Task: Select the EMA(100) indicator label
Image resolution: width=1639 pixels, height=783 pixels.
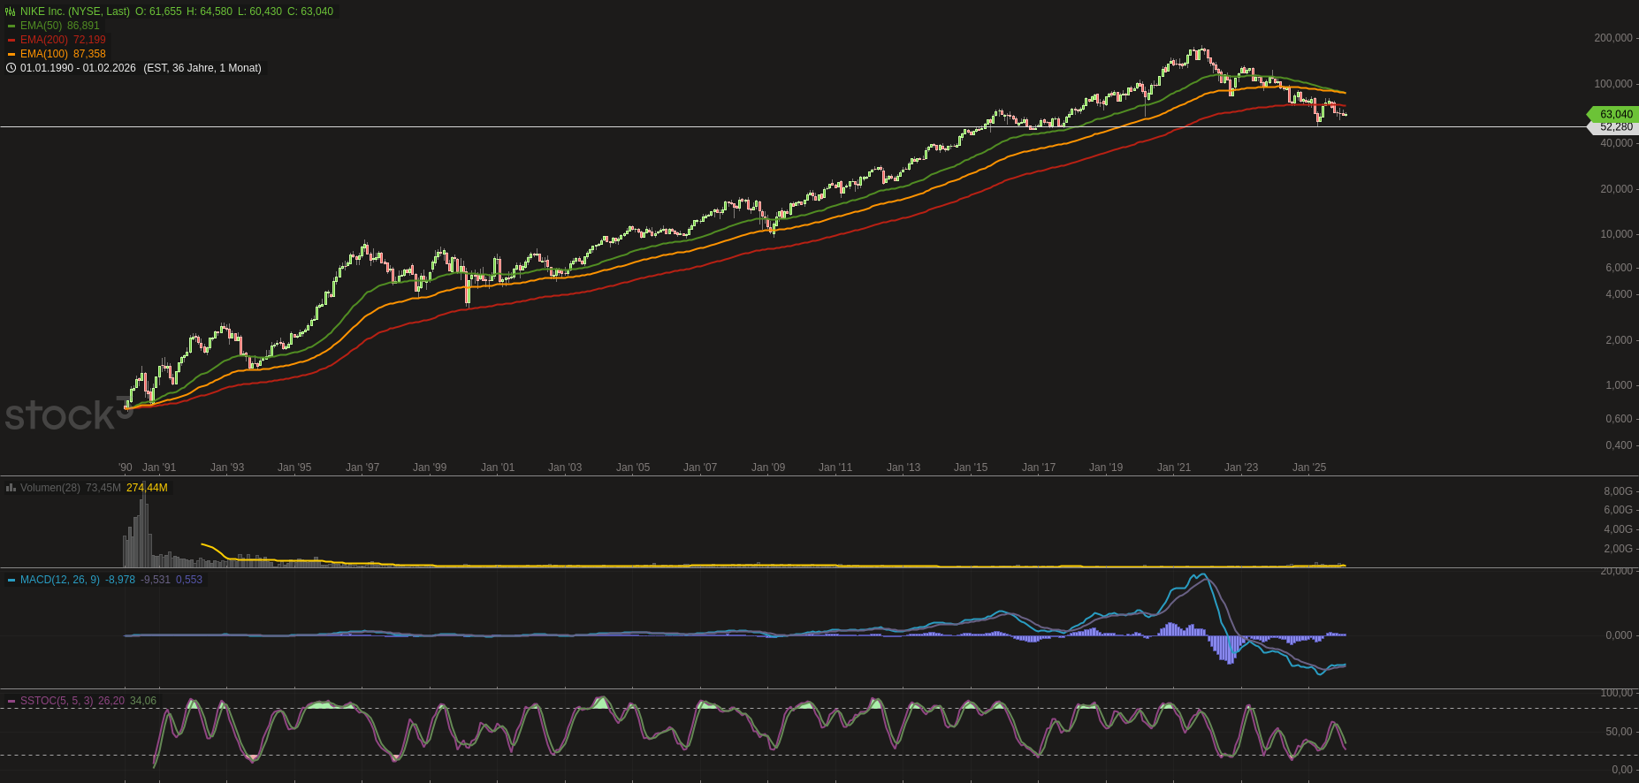Action: coord(44,54)
